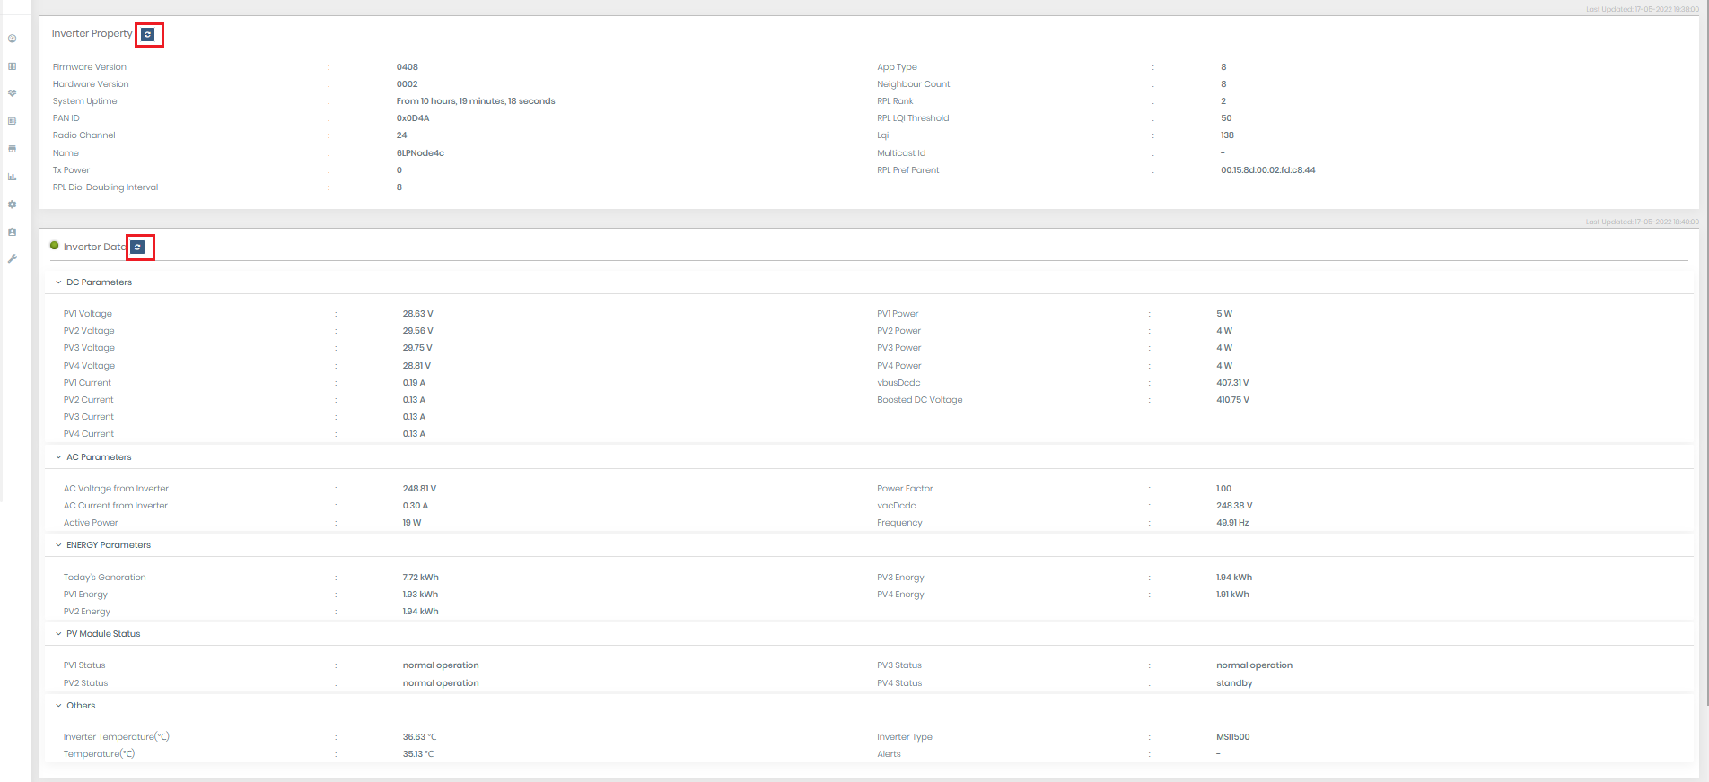Click the table grid icon in sidebar
The width and height of the screenshot is (1709, 782).
click(x=13, y=121)
